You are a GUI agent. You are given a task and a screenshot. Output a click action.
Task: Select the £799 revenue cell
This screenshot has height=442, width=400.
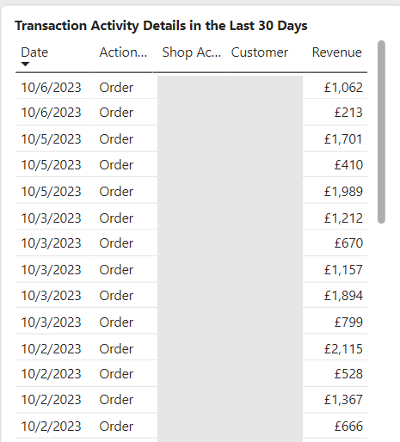click(348, 322)
